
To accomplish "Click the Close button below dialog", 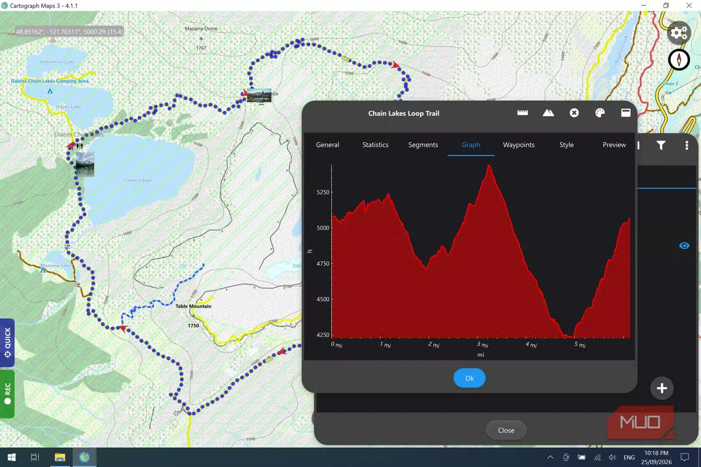I will tap(506, 430).
